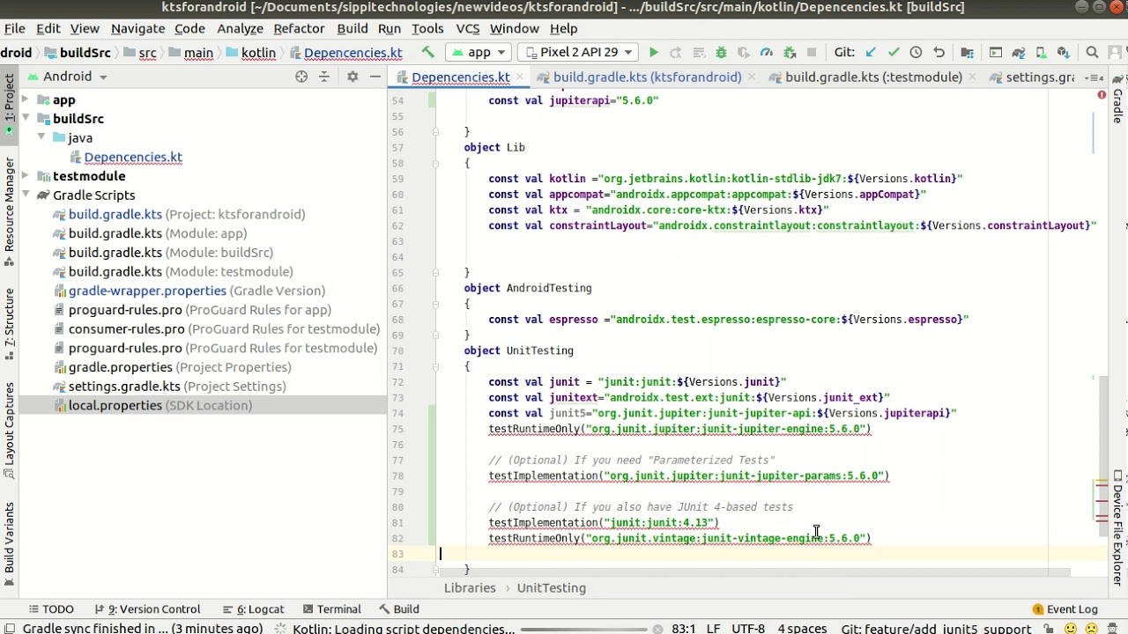Open the Refactor menu

(299, 28)
